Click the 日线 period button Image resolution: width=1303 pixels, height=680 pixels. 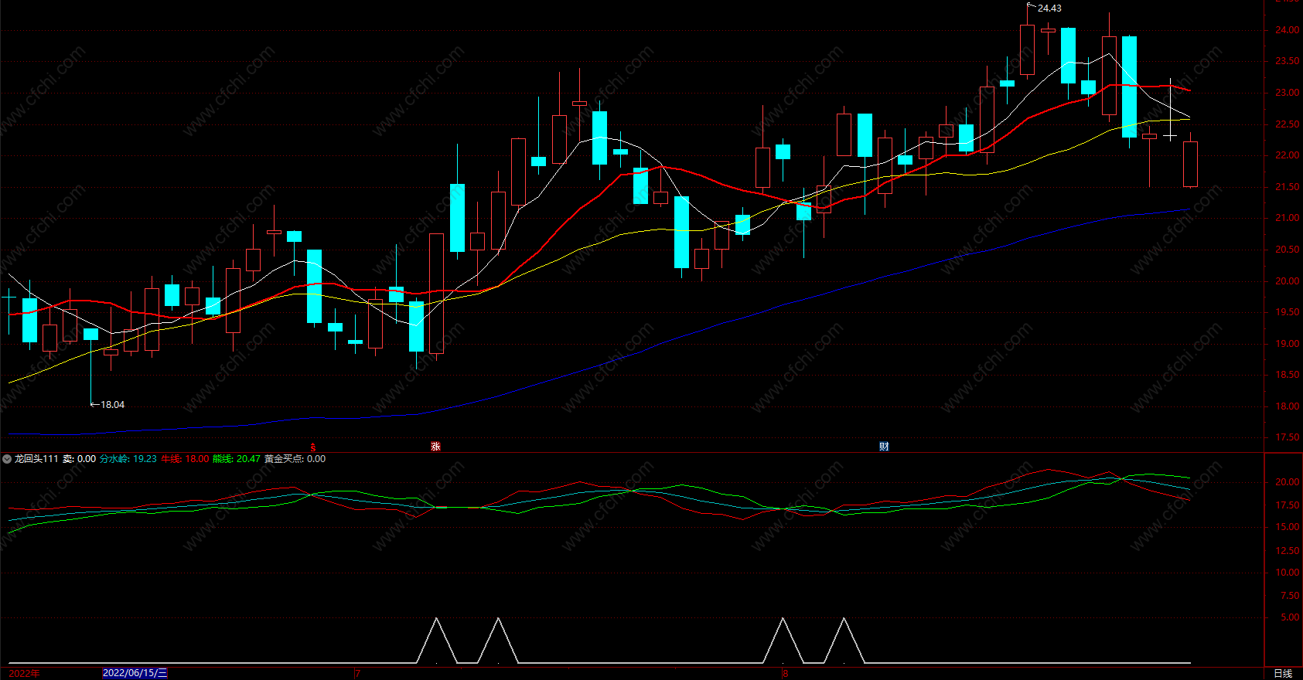point(1283,674)
